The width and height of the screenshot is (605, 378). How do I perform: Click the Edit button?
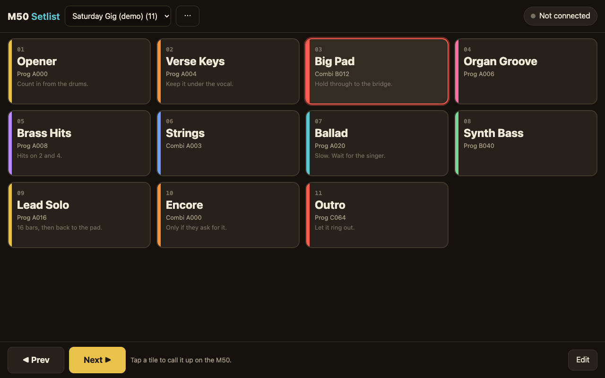click(583, 360)
